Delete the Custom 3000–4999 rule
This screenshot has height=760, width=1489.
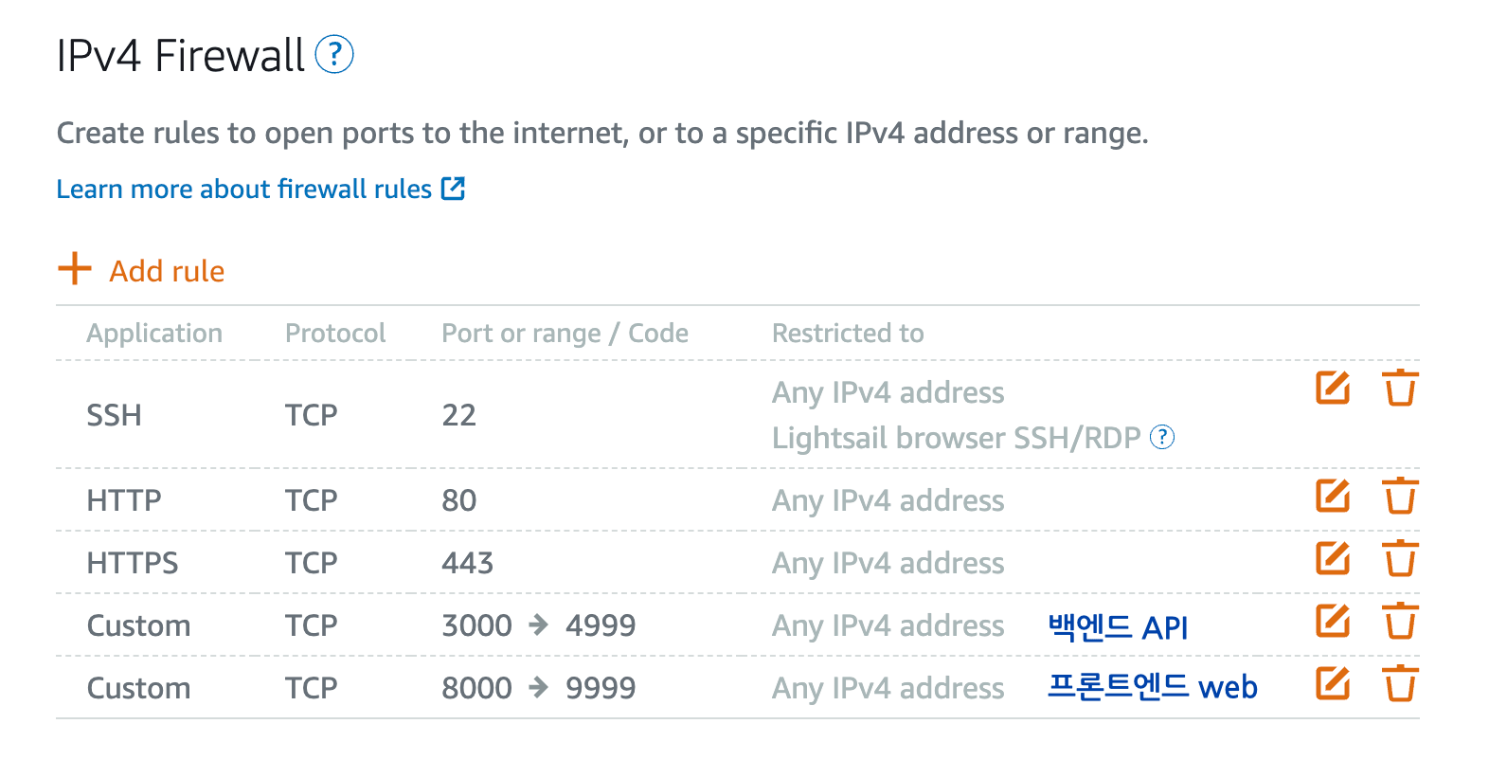[x=1400, y=621]
